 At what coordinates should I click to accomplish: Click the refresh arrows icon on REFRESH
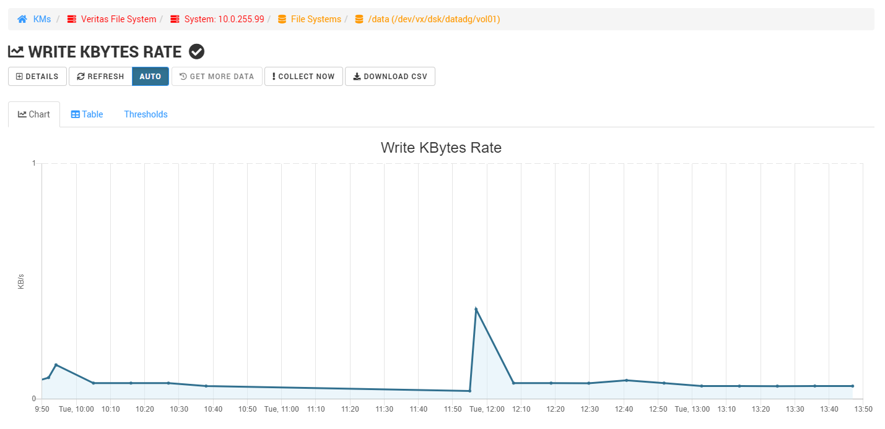[x=81, y=76]
